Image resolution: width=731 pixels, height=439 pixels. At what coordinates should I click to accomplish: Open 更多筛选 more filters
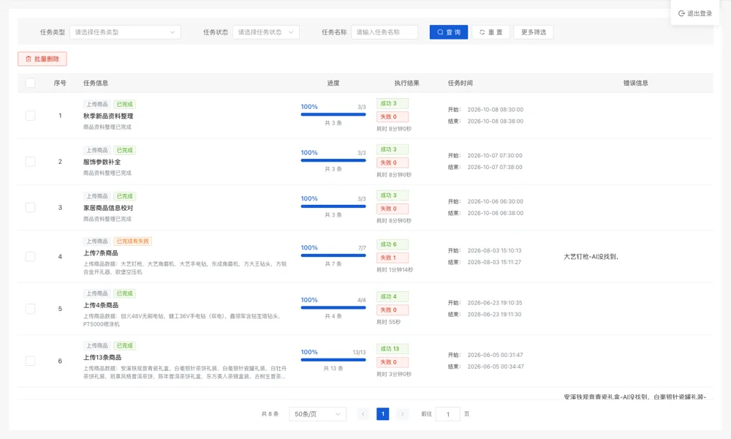click(x=534, y=32)
